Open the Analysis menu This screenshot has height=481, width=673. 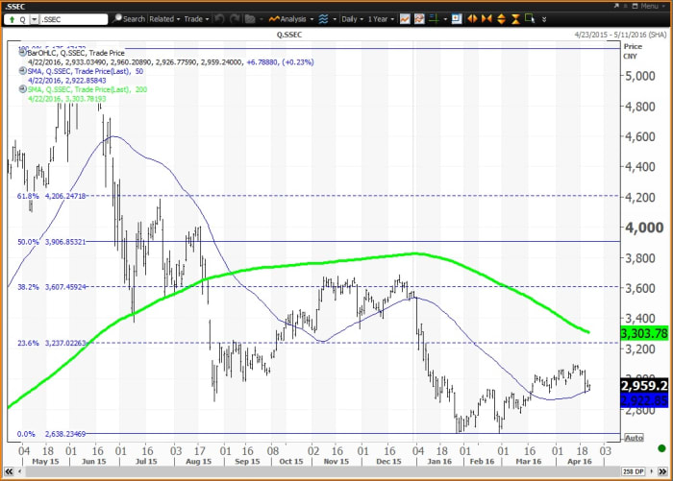(288, 18)
